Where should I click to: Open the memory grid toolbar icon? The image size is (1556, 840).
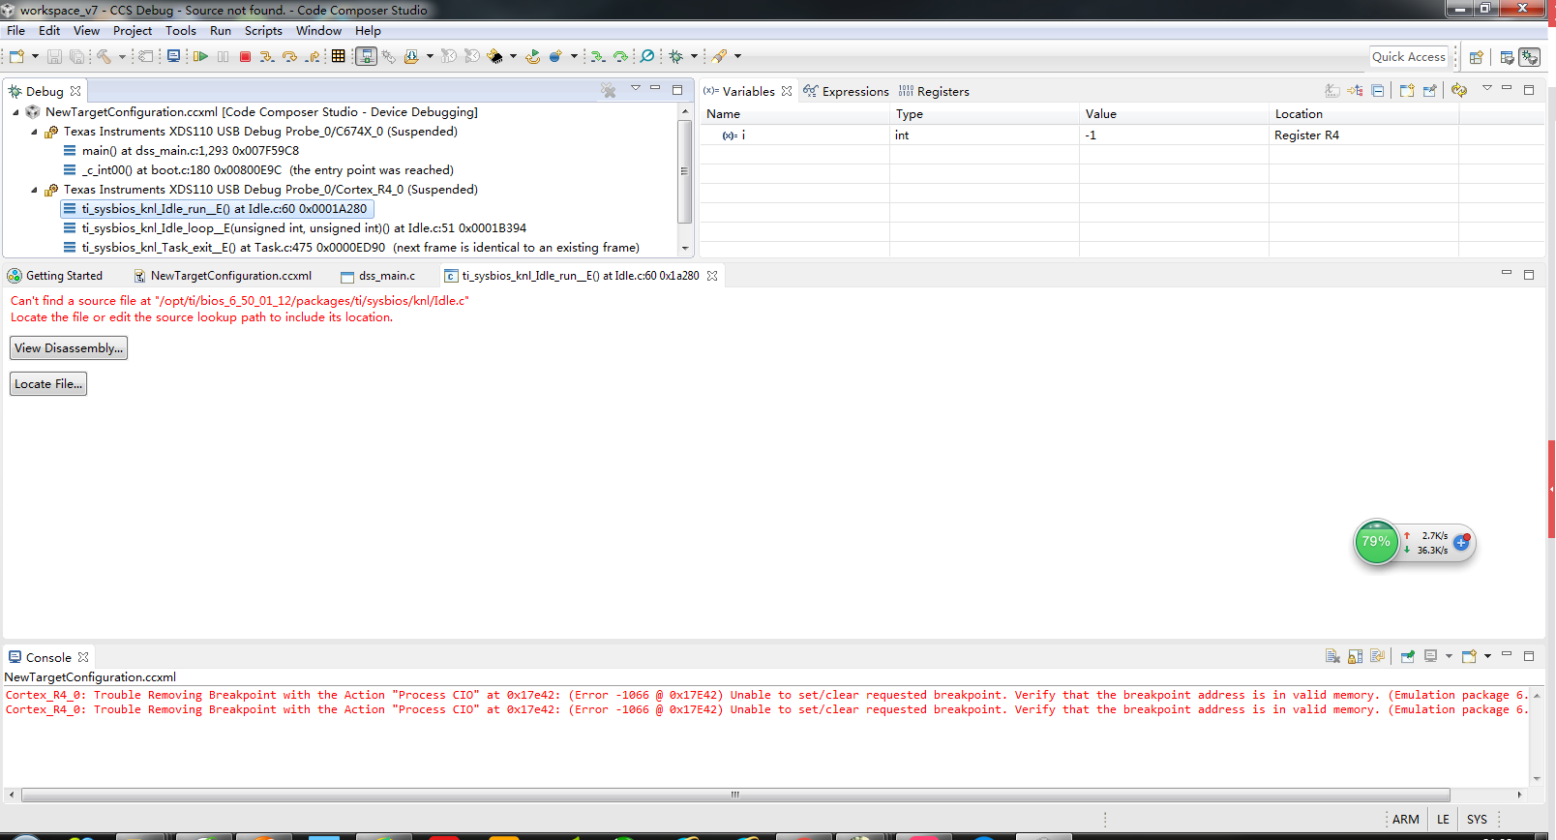click(338, 56)
